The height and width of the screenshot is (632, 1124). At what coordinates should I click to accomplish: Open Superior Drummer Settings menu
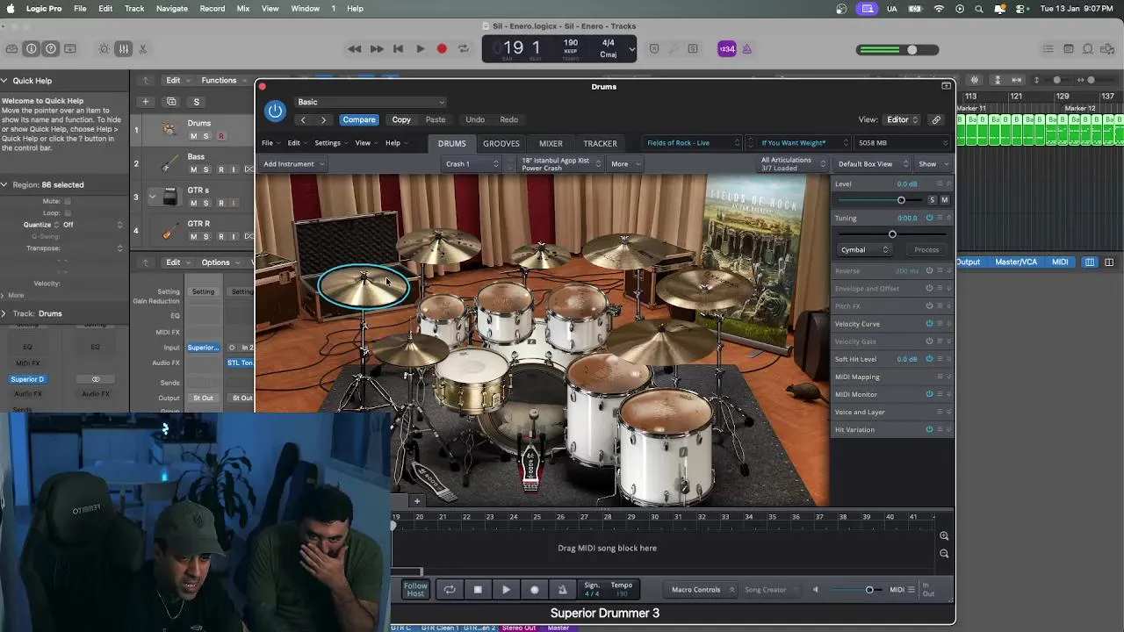[x=330, y=143]
